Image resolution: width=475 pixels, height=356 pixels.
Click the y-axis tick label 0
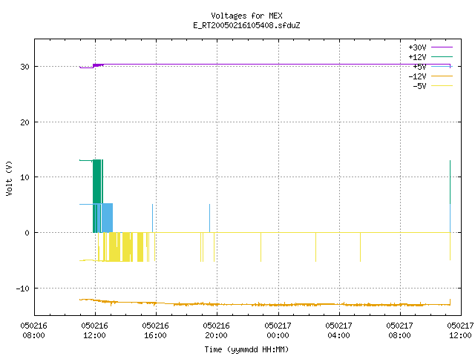pyautogui.click(x=27, y=233)
